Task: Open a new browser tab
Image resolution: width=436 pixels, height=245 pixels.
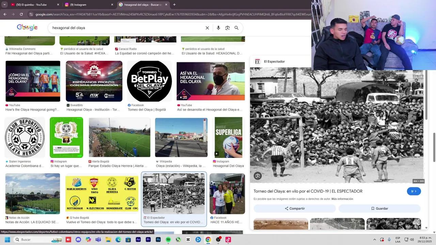Action: [174, 5]
